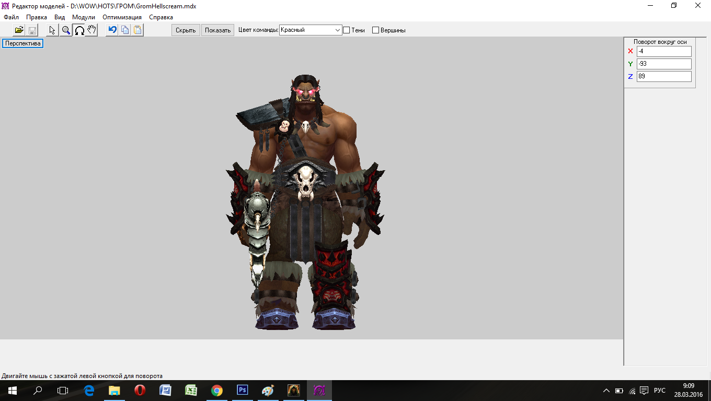Click the copy icon in toolbar
Screen dimensions: 711x401
coord(124,30)
